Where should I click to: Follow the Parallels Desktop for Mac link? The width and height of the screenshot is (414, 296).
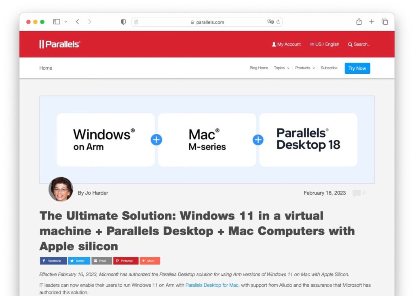point(211,285)
